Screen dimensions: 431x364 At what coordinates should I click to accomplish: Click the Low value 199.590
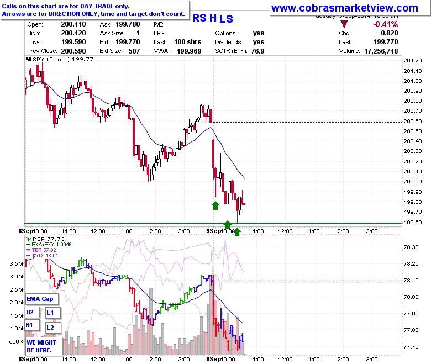[73, 42]
